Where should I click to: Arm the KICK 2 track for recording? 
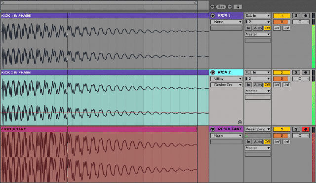point(306,73)
